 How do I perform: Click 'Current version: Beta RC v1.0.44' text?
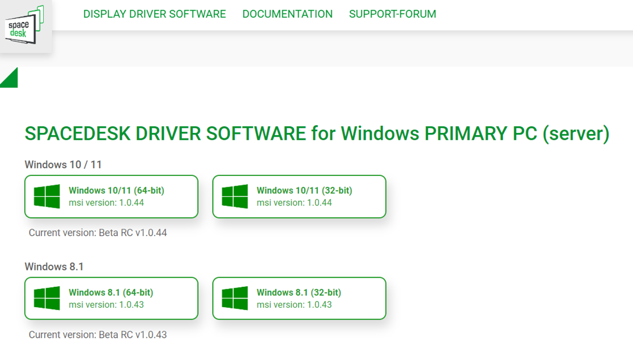click(97, 233)
